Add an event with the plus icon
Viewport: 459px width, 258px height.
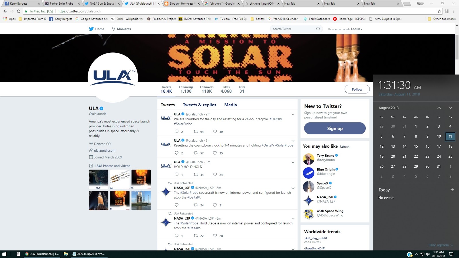[x=452, y=189]
